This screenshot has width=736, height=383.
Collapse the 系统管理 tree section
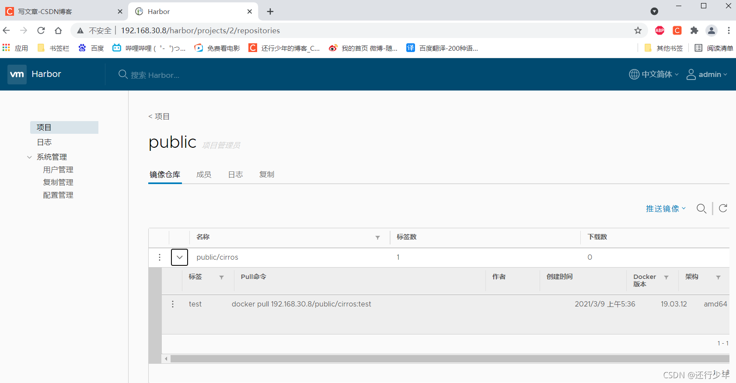point(29,157)
